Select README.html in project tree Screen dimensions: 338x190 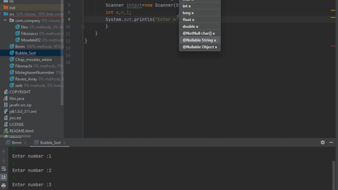(x=21, y=131)
